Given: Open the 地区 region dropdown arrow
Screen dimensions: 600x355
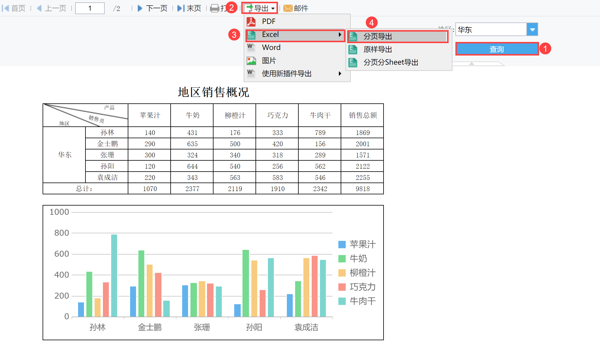Looking at the screenshot, I should pos(532,30).
